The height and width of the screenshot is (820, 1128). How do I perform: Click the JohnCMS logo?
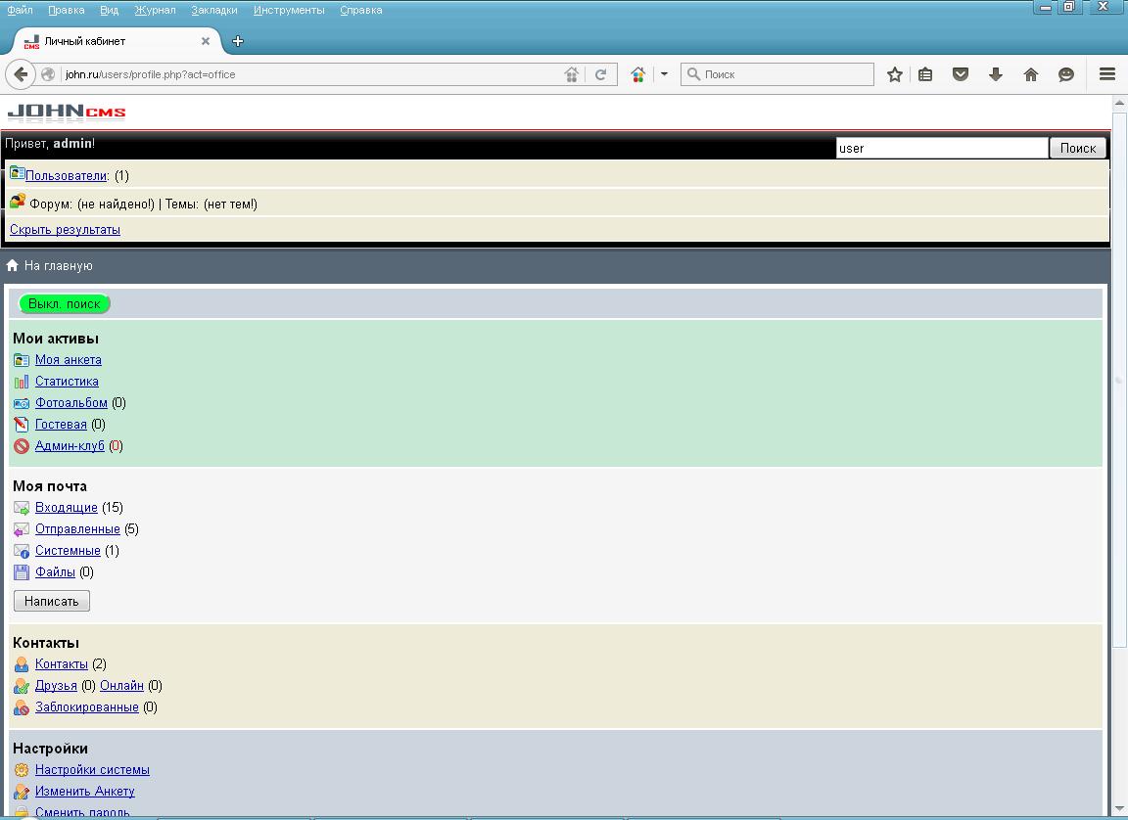67,113
